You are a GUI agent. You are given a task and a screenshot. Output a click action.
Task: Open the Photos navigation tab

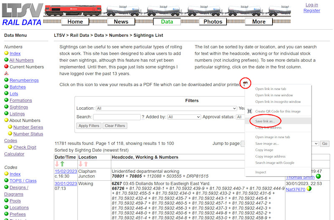[x=213, y=22]
